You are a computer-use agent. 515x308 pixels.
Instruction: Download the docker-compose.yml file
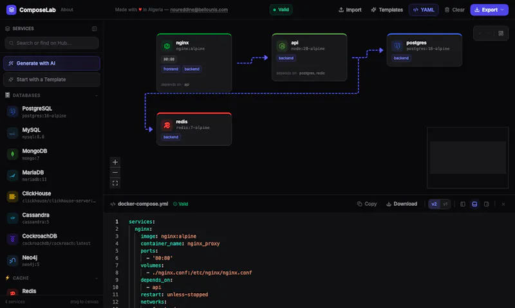402,204
